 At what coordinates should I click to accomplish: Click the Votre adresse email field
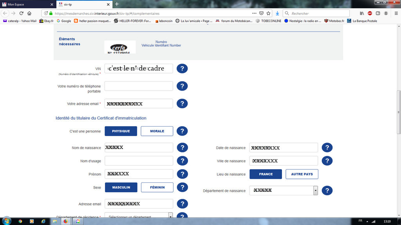pos(139,104)
